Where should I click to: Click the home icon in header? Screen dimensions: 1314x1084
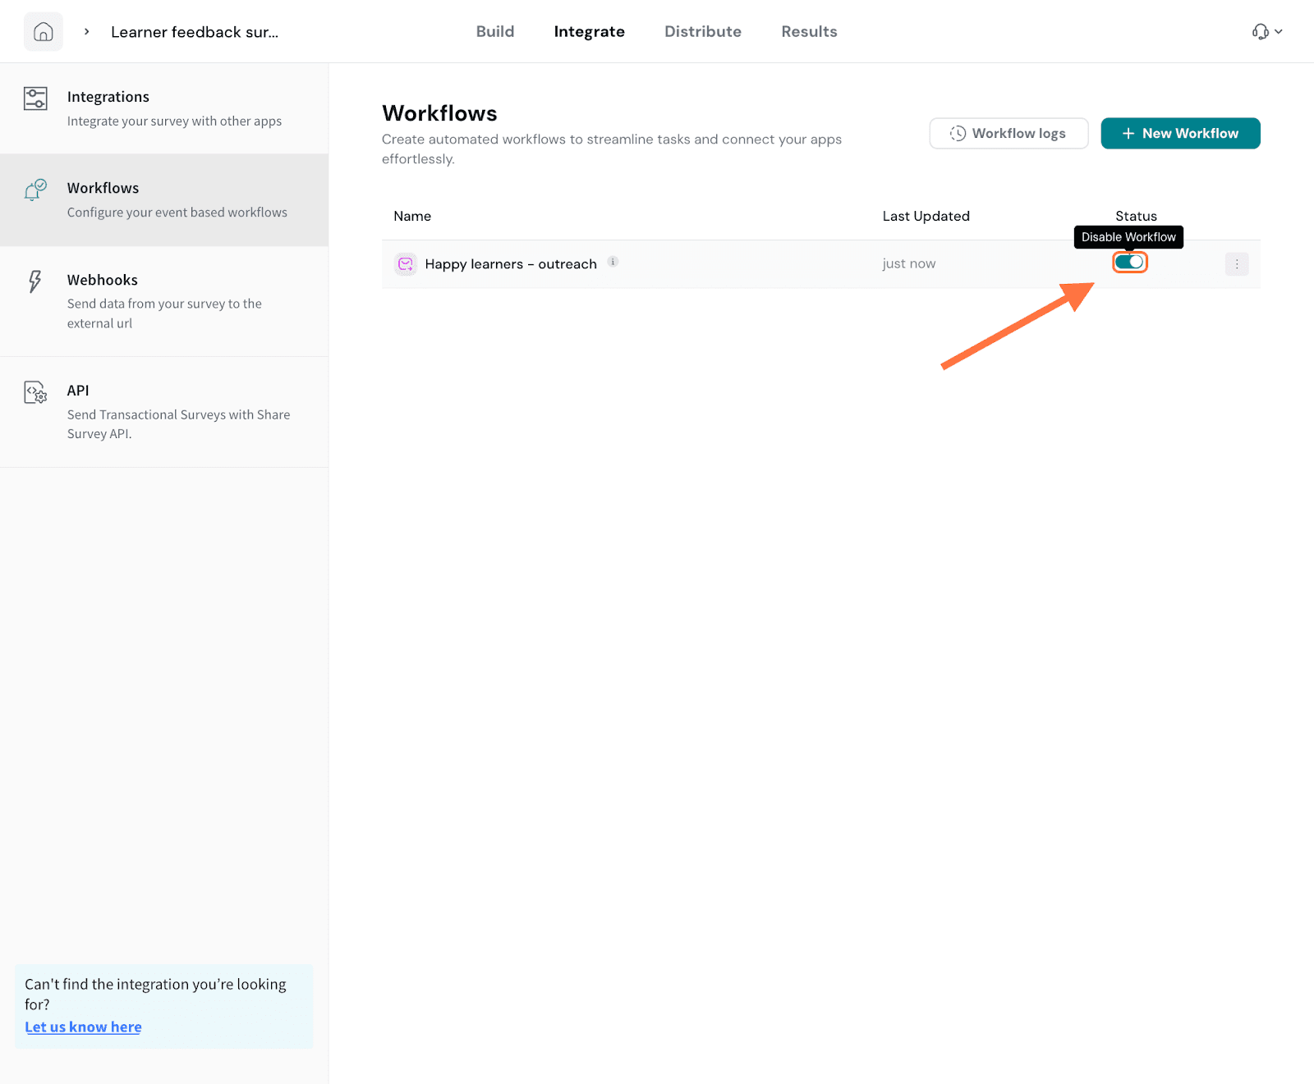coord(44,32)
